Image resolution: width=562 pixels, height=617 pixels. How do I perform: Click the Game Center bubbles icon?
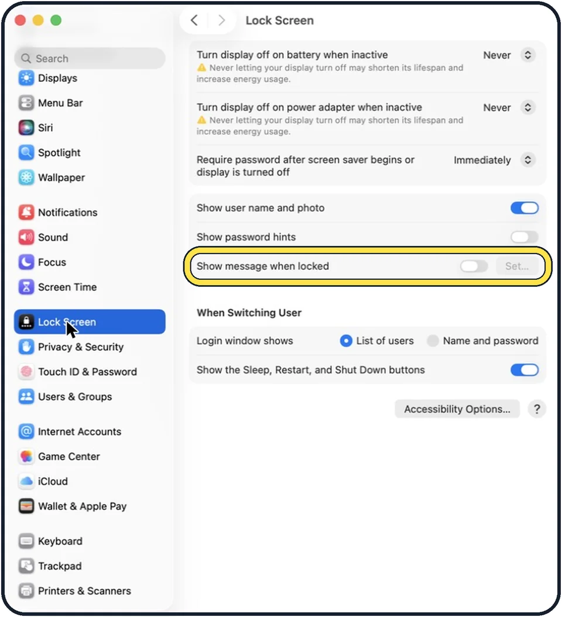26,456
